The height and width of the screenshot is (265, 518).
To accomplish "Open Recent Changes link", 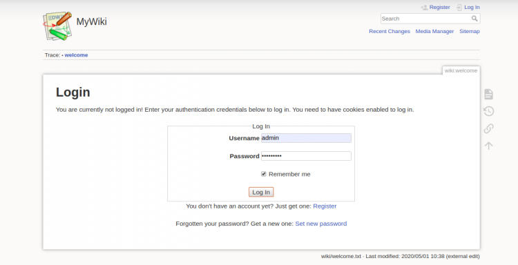I will pyautogui.click(x=390, y=31).
